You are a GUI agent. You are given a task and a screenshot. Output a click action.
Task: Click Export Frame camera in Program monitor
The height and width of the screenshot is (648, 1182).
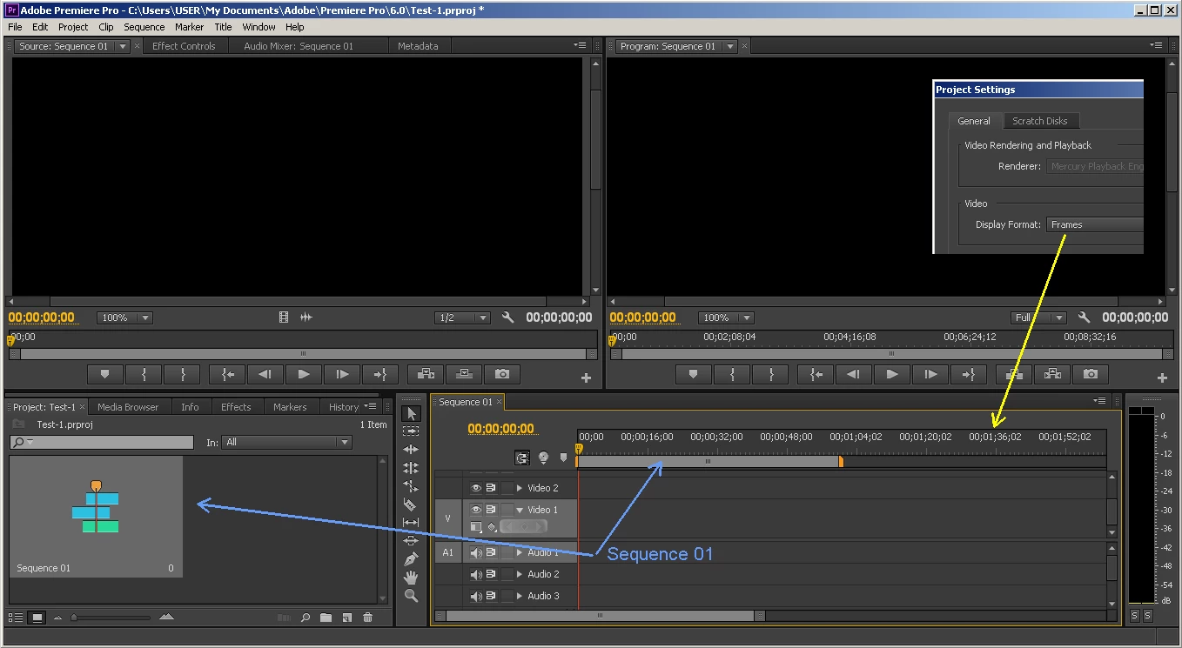tap(1091, 374)
